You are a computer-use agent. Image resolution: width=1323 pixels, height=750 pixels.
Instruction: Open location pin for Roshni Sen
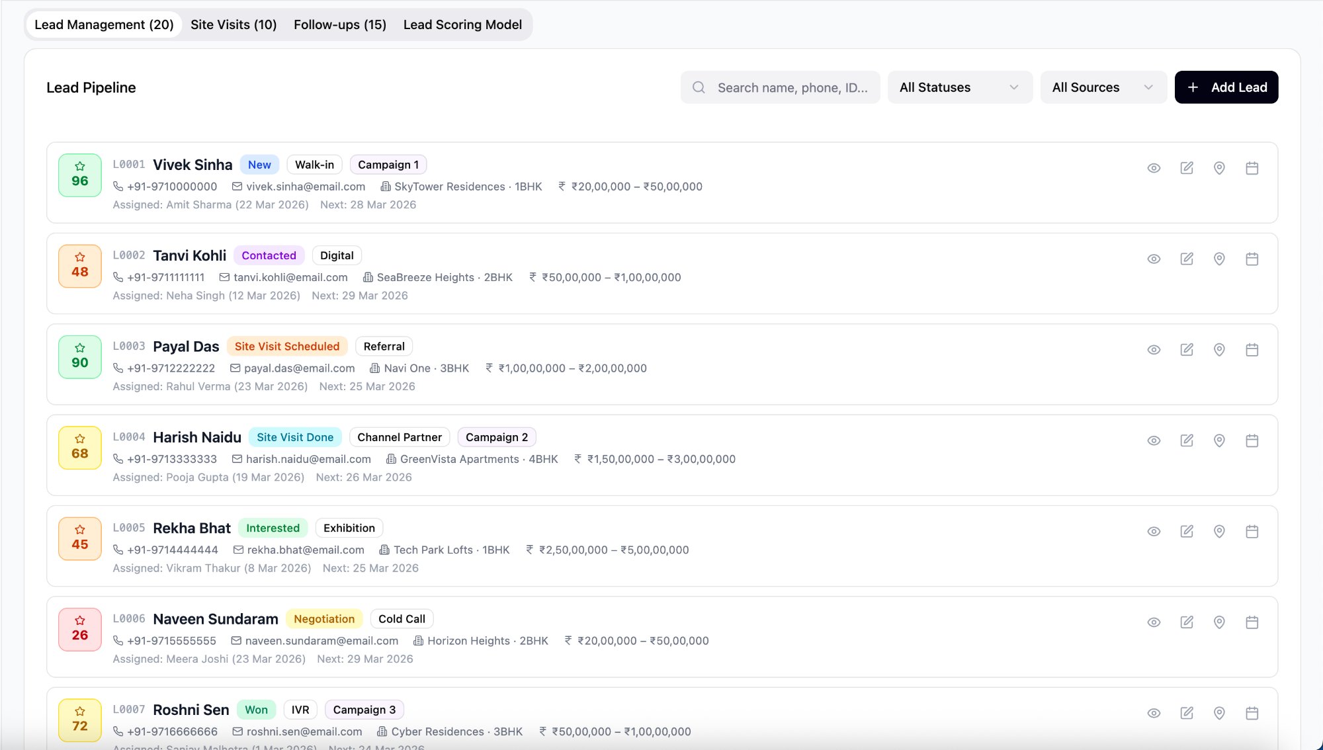click(1219, 713)
